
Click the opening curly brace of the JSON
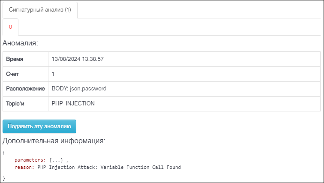(x=4, y=153)
